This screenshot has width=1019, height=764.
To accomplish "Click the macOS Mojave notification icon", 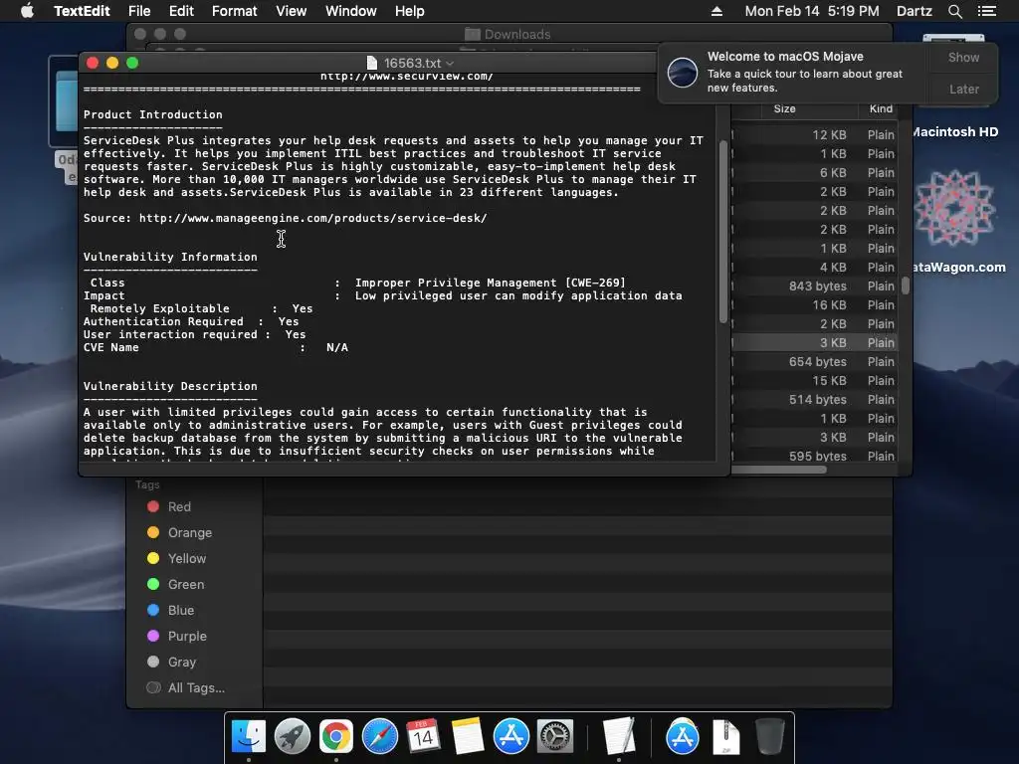I will click(x=683, y=72).
